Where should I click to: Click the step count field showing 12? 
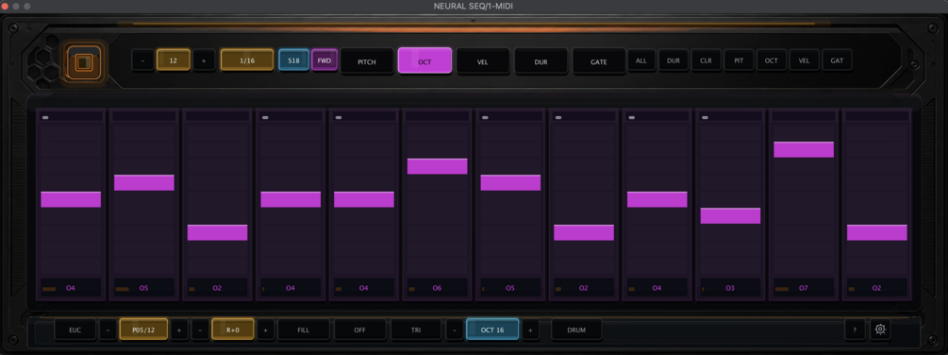(x=174, y=60)
